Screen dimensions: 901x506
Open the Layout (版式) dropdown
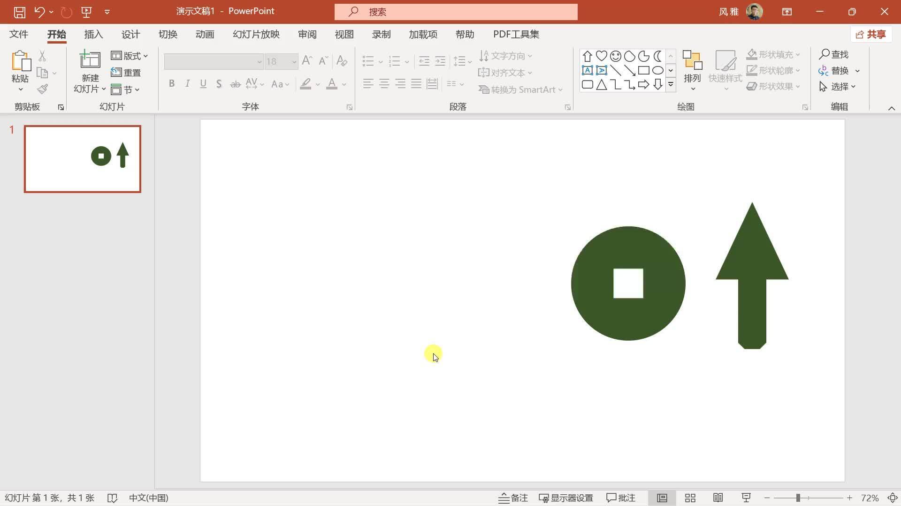click(130, 56)
